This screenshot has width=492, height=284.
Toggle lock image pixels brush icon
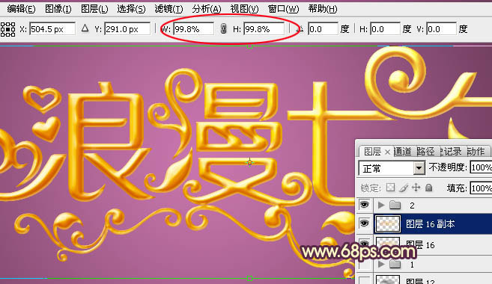(404, 188)
